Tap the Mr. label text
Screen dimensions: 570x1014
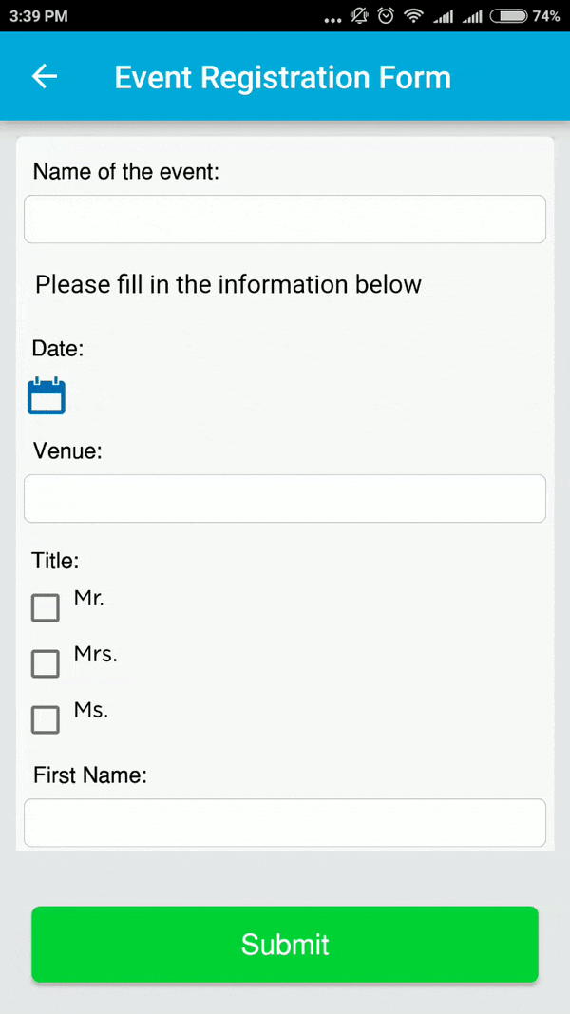point(89,598)
